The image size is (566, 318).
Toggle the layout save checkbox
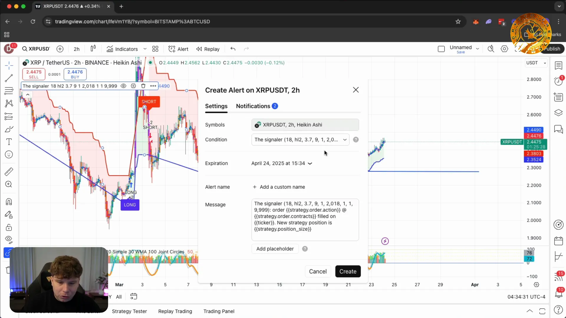pos(441,49)
